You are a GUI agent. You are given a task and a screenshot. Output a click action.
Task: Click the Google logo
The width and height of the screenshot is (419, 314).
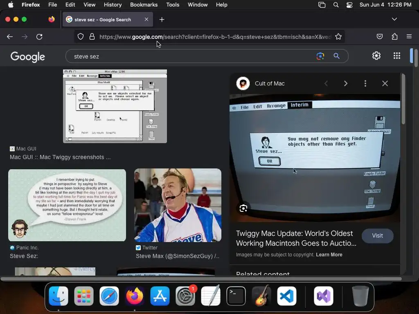click(28, 56)
